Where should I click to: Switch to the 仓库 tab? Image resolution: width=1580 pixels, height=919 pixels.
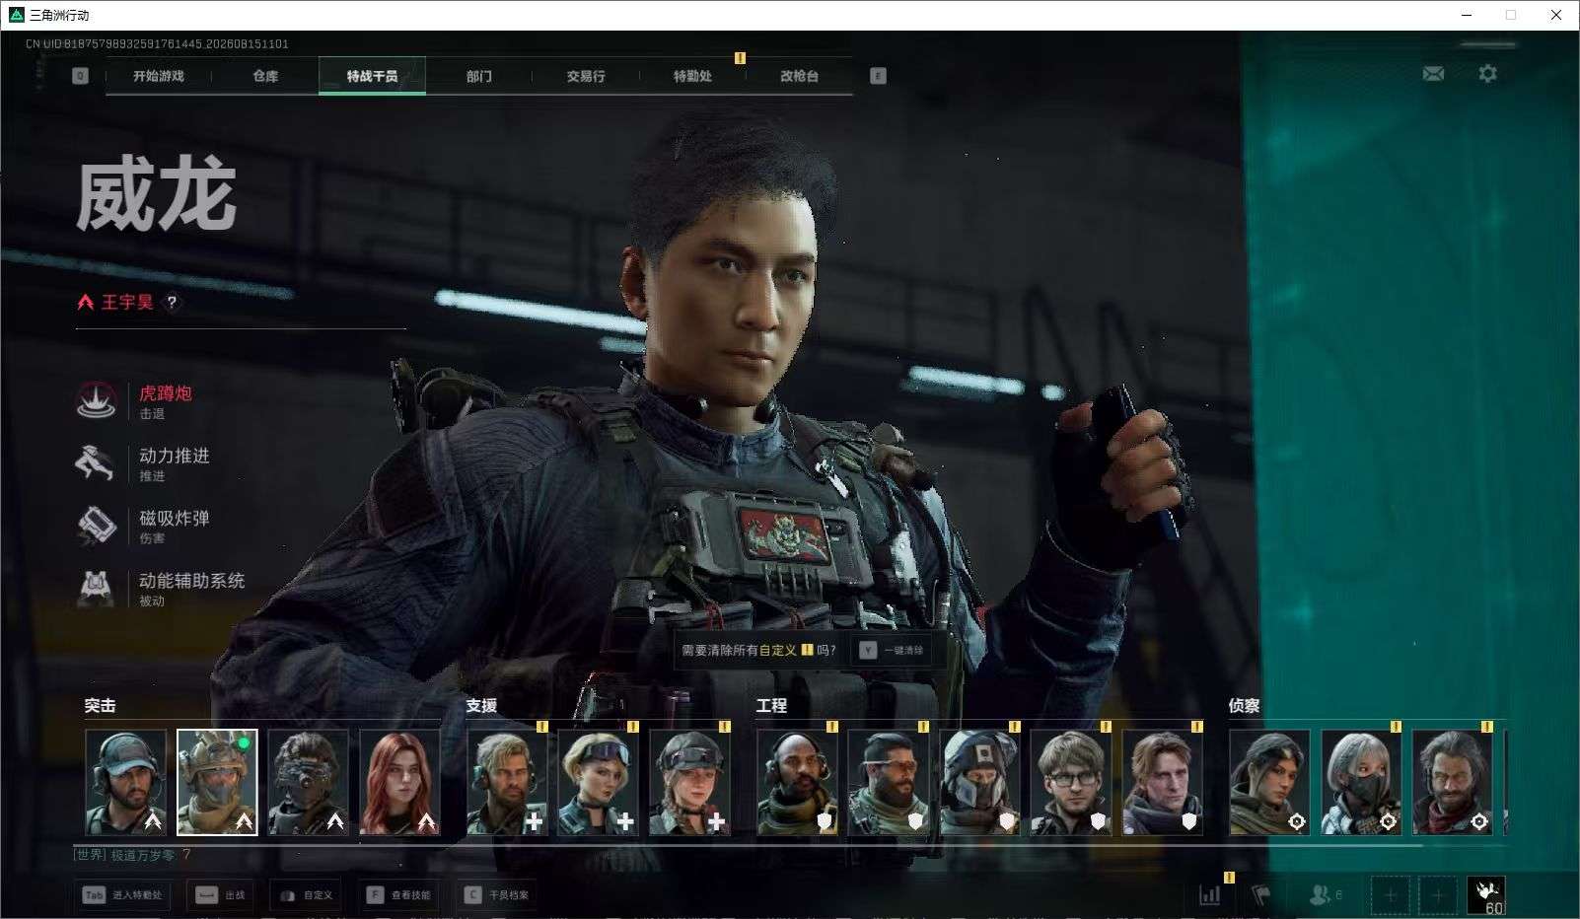click(265, 76)
